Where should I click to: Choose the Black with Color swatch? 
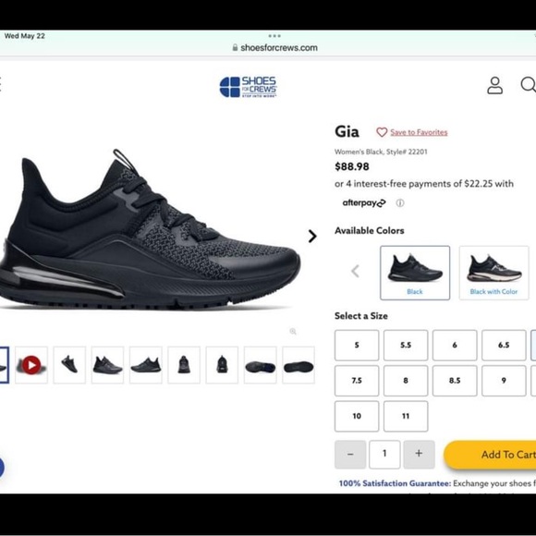[493, 273]
